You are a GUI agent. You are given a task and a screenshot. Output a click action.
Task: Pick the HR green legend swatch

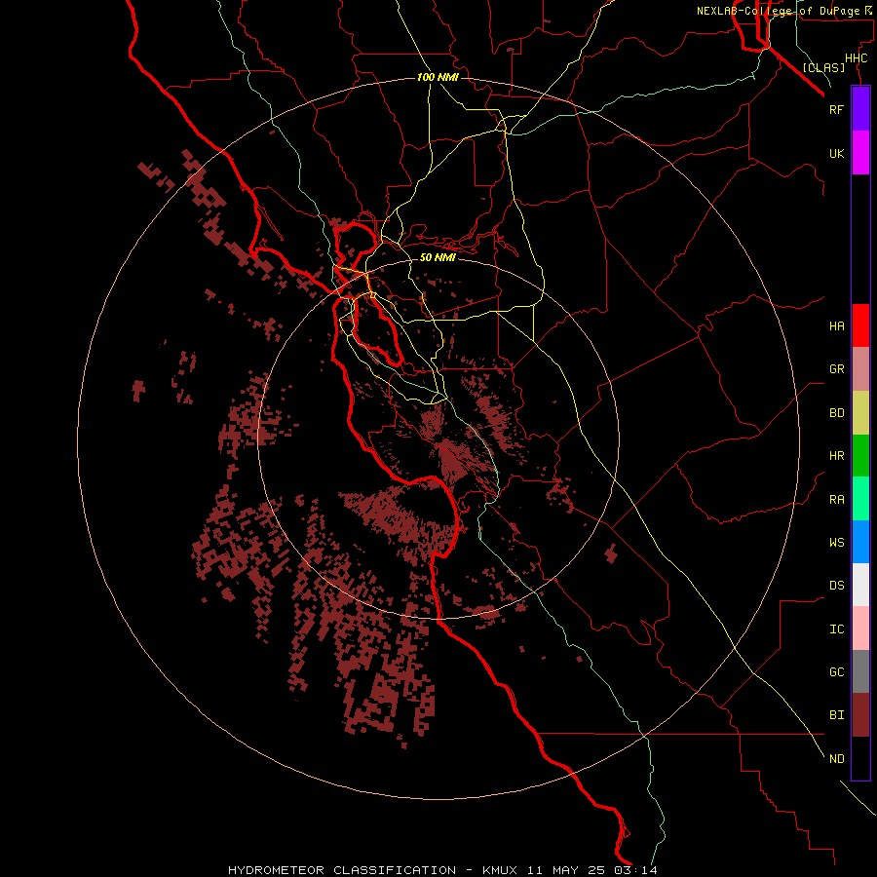pos(860,456)
